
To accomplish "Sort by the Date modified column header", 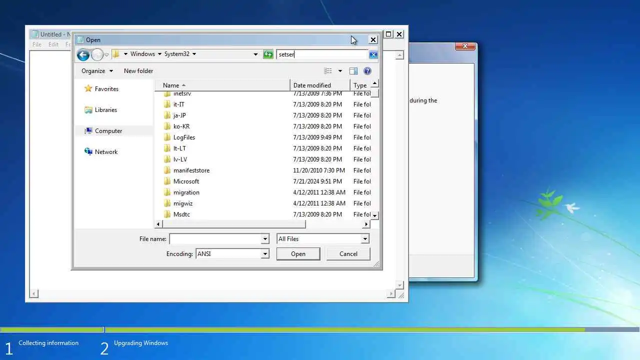I will (x=320, y=85).
